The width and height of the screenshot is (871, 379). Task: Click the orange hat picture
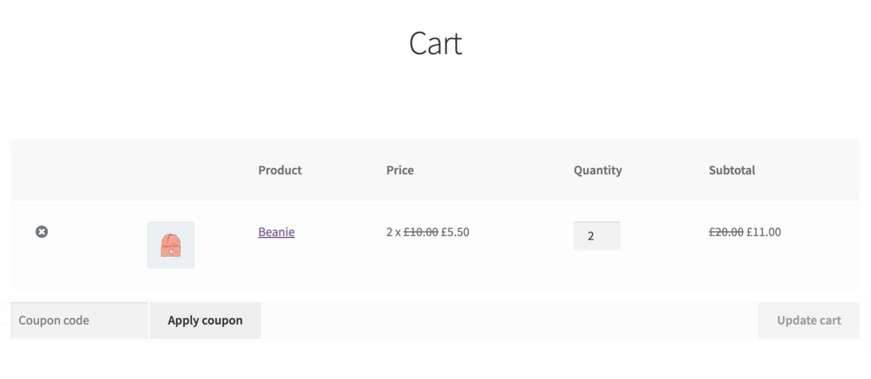pos(171,245)
